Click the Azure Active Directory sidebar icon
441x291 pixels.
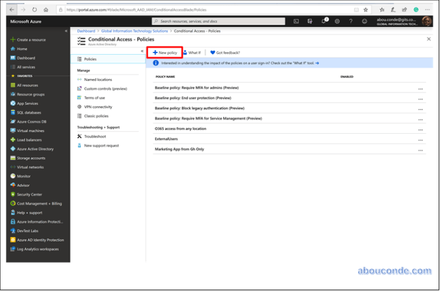13,149
